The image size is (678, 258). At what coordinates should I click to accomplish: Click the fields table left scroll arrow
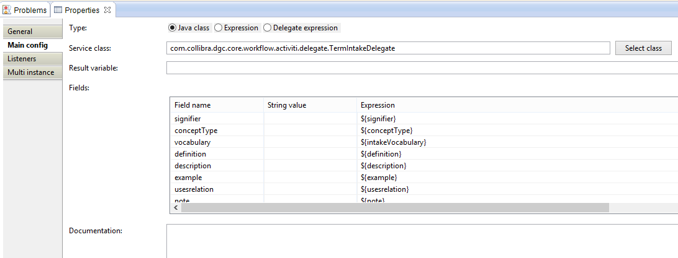click(176, 208)
